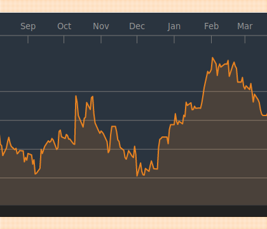This screenshot has width=267, height=229.
Task: Click the lowest dip in early December
Action: pyautogui.click(x=137, y=176)
